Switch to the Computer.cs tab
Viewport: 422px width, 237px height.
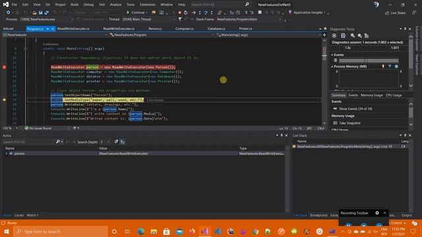click(x=185, y=28)
